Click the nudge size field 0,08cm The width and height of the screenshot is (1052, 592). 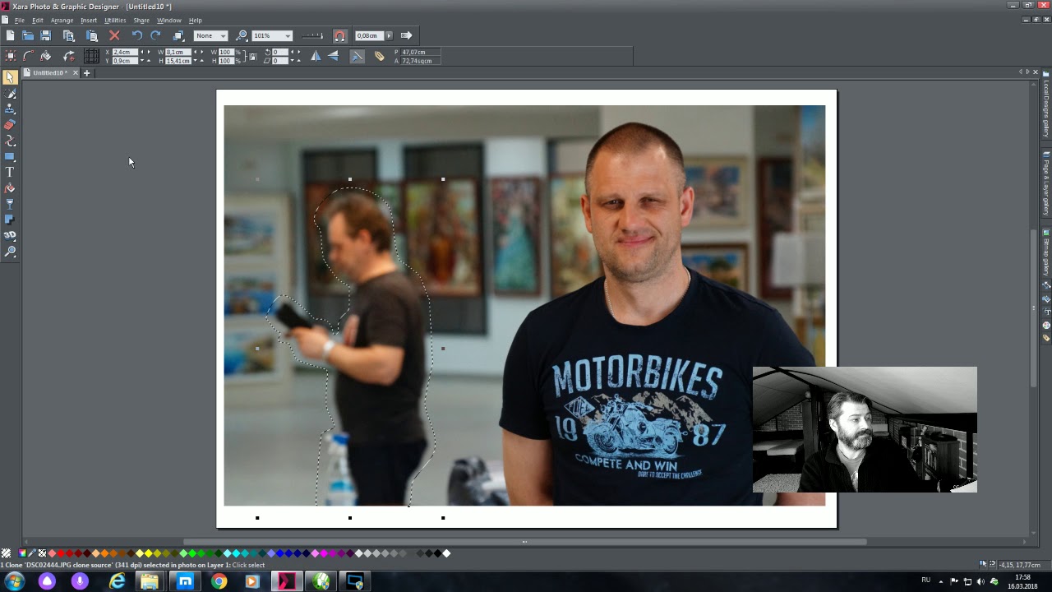coord(369,35)
